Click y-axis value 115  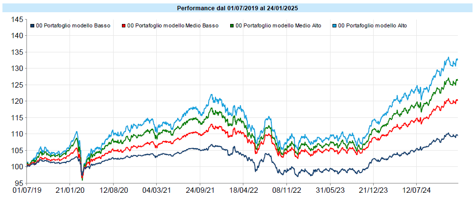click(x=18, y=117)
